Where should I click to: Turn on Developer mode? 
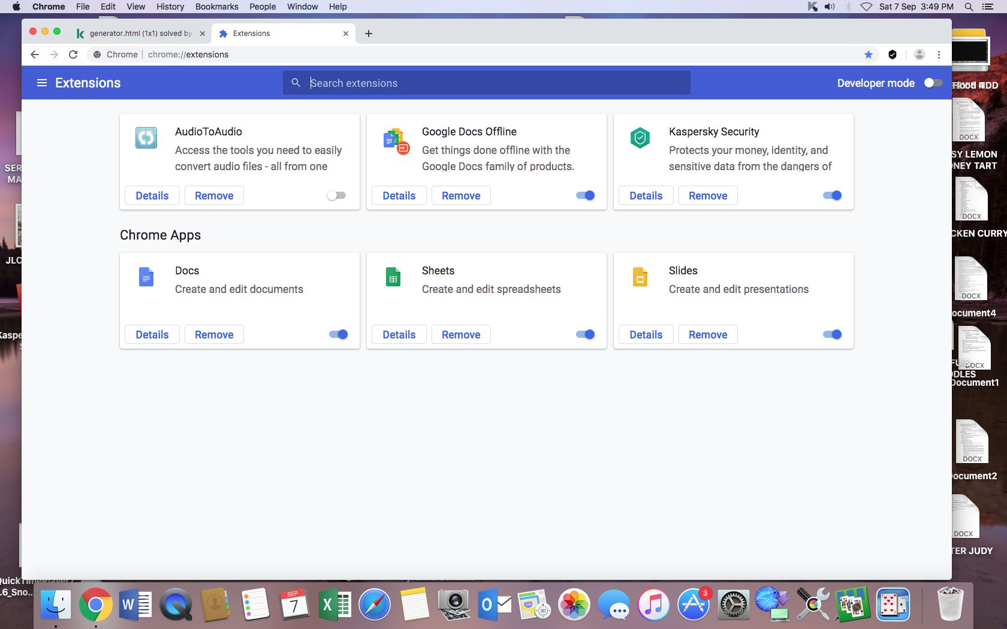(933, 83)
